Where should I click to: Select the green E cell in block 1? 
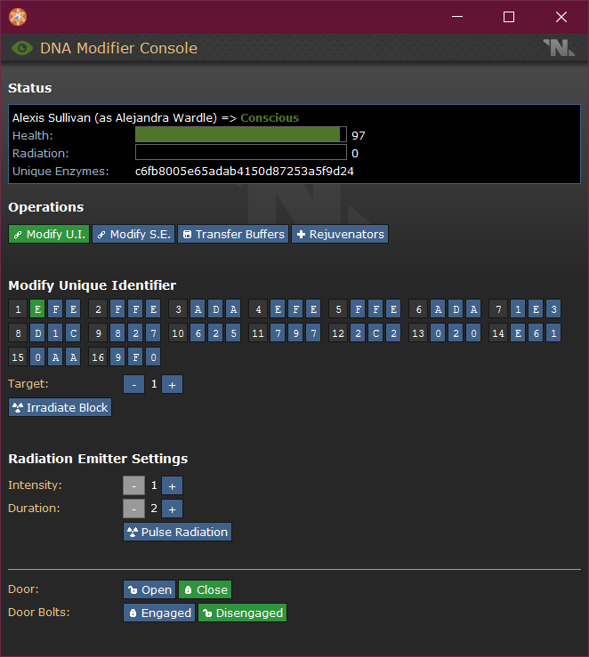(x=37, y=309)
